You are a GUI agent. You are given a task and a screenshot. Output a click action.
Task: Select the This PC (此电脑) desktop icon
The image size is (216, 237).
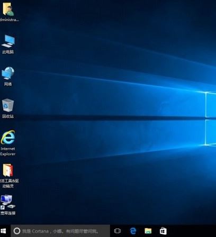8,41
